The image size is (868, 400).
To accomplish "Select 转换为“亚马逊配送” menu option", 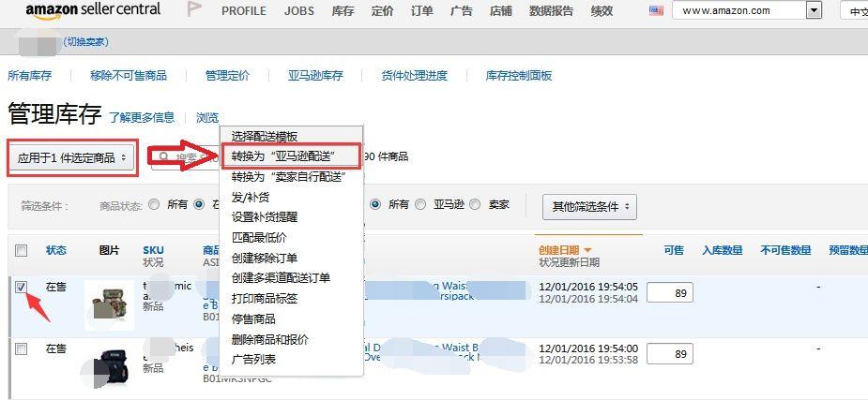I will (291, 156).
